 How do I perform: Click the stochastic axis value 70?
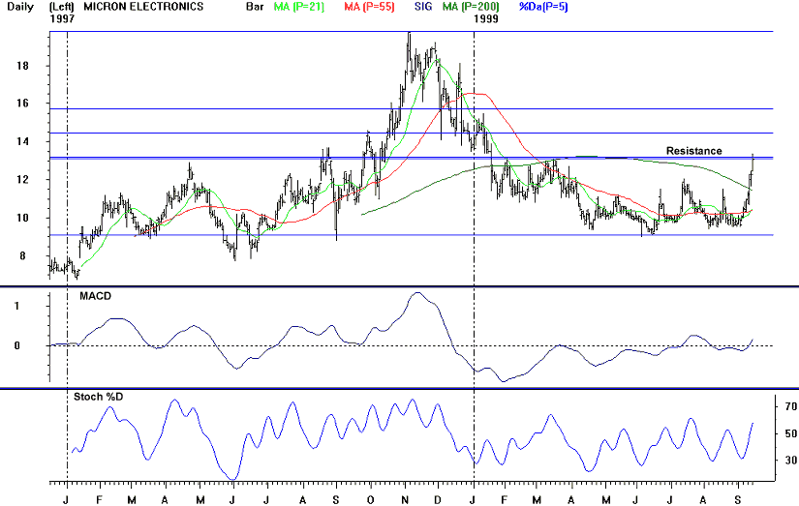791,406
